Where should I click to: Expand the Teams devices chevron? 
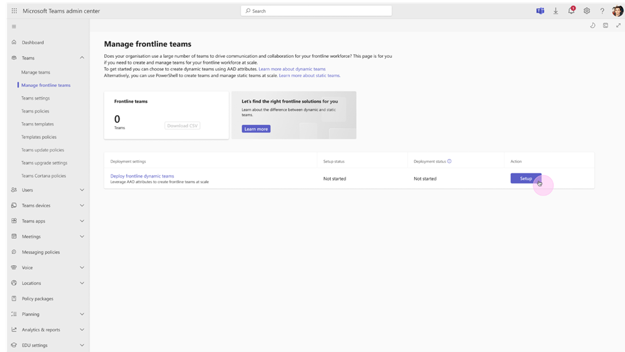(x=82, y=205)
